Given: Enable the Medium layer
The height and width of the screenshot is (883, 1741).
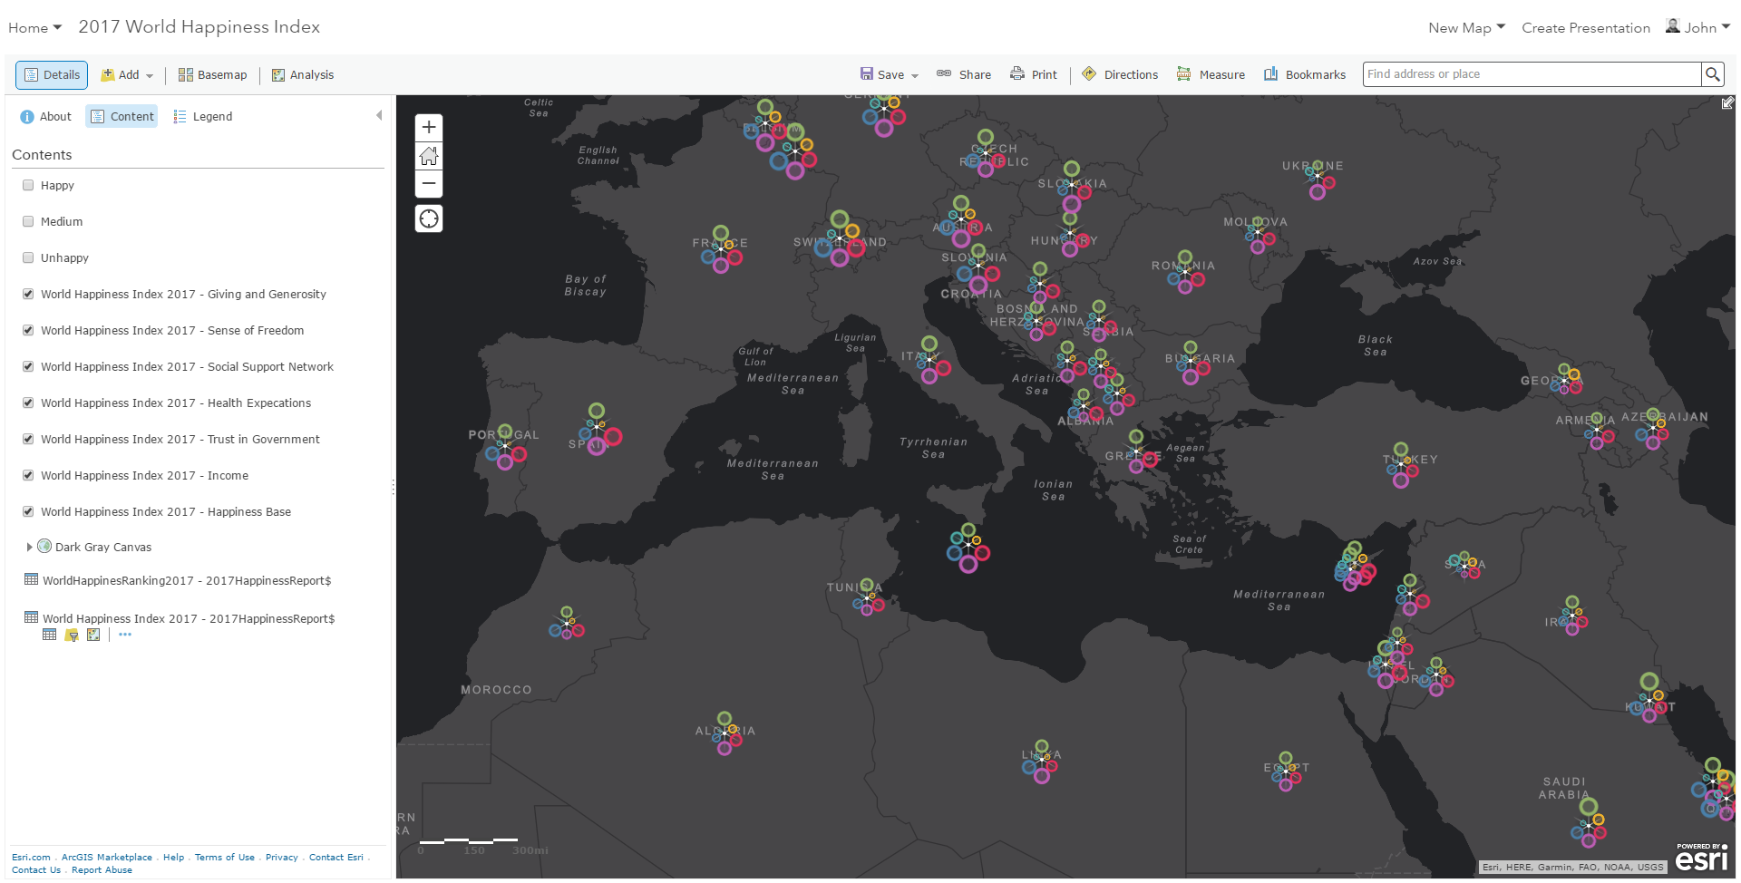Looking at the screenshot, I should 28,221.
